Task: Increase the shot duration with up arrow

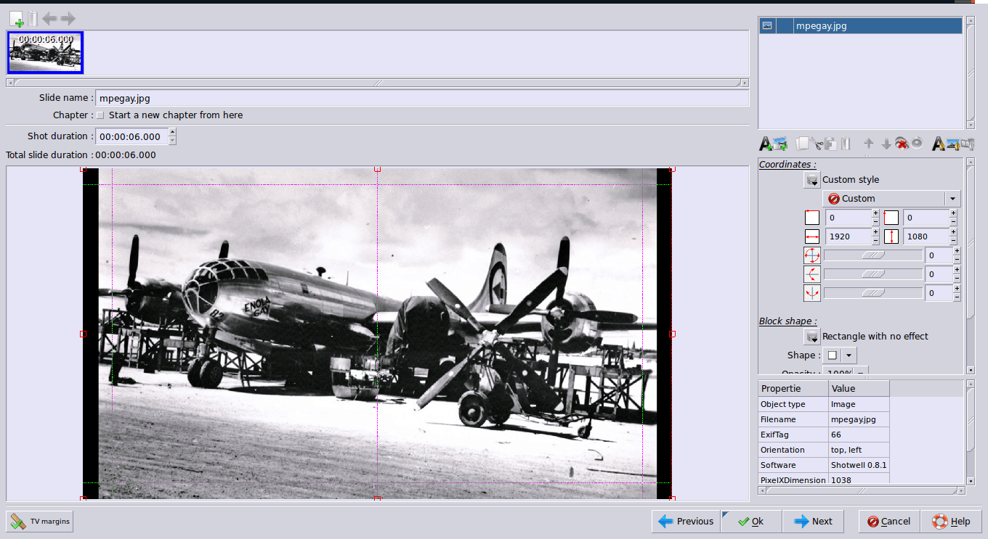Action: (172, 132)
